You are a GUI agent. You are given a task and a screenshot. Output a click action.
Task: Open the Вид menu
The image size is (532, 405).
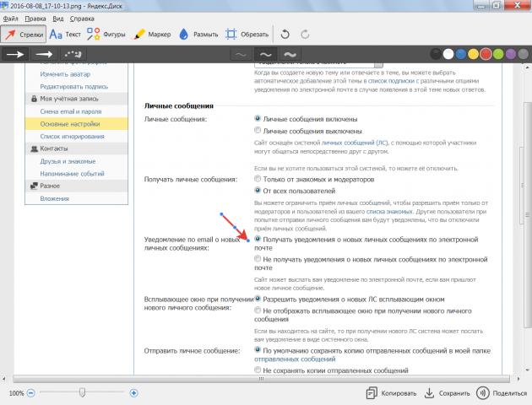tap(58, 19)
